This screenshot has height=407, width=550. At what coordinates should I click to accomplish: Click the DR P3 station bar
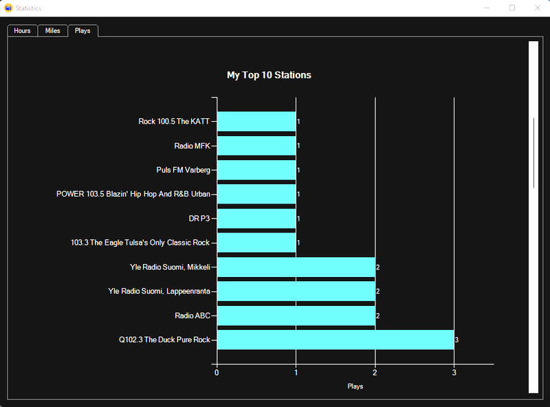pyautogui.click(x=256, y=219)
